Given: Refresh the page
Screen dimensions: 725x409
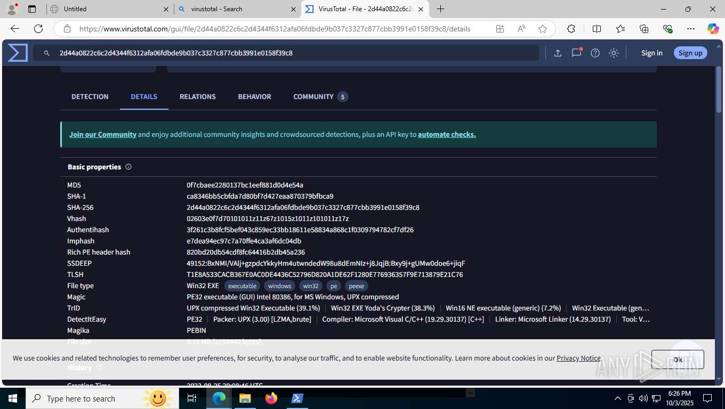Looking at the screenshot, I should 38,29.
